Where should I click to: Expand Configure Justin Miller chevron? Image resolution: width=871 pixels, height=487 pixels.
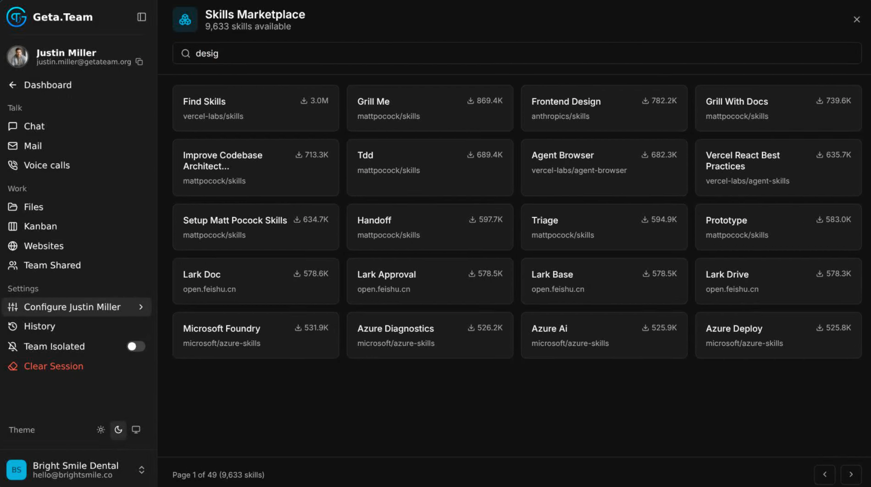pos(141,307)
